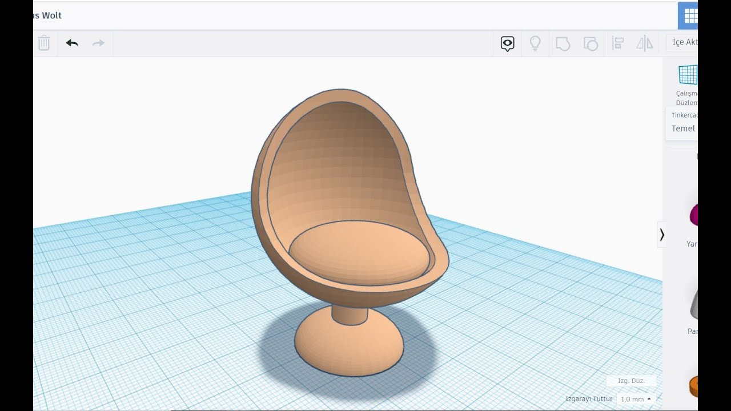Image resolution: width=731 pixels, height=411 pixels.
Task: Open the 1,0 mm snap grid dropdown
Action: [636, 399]
